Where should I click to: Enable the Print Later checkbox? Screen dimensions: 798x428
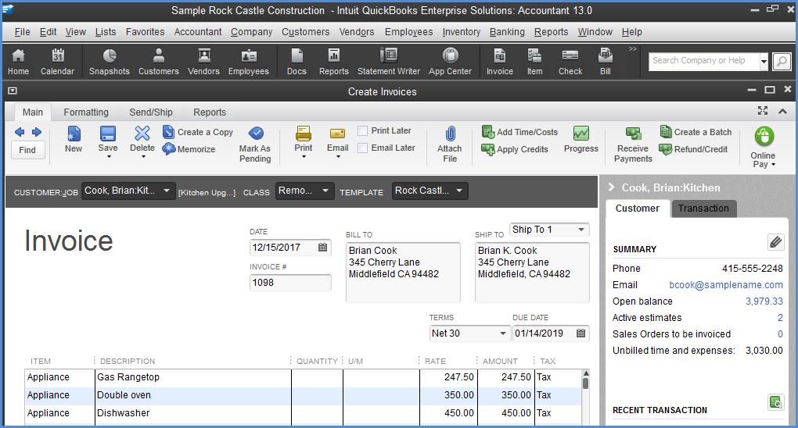363,131
